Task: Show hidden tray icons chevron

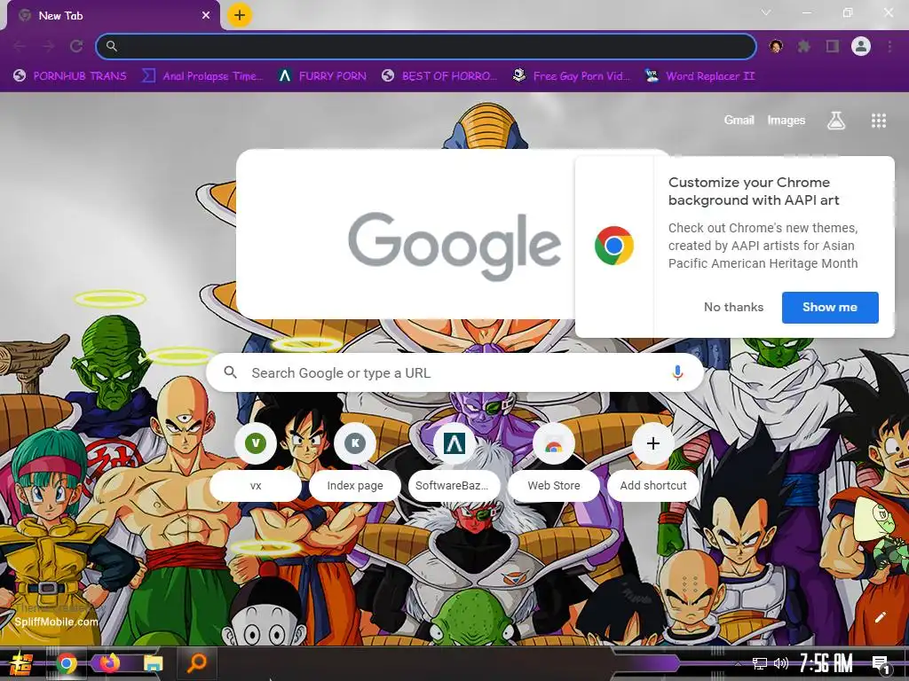Action: [x=738, y=663]
